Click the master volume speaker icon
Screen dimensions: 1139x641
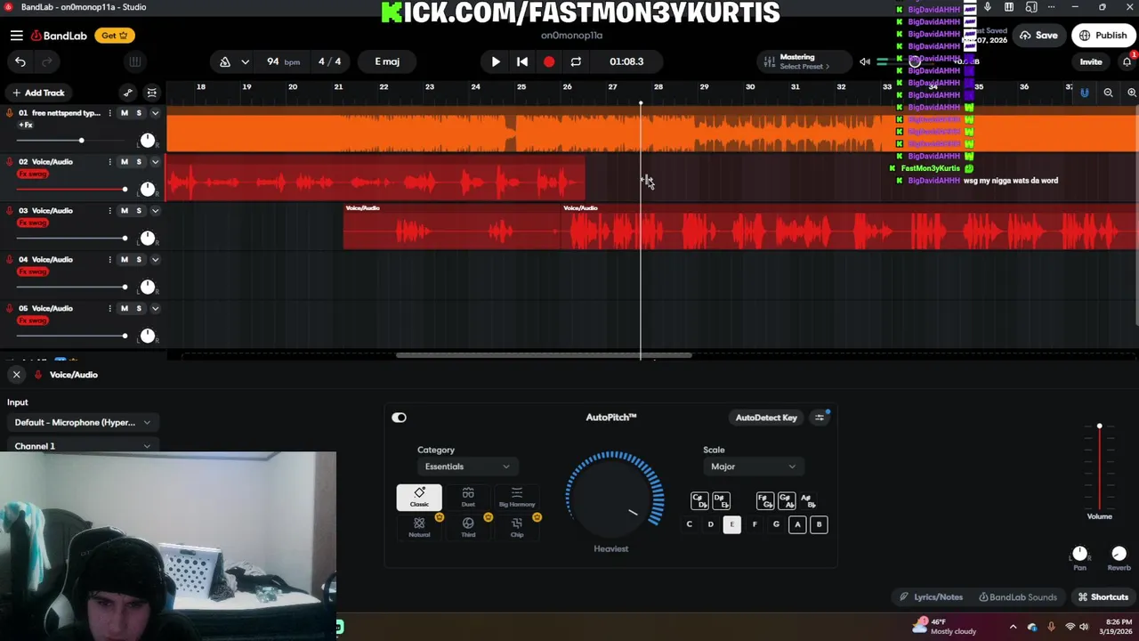(865, 61)
